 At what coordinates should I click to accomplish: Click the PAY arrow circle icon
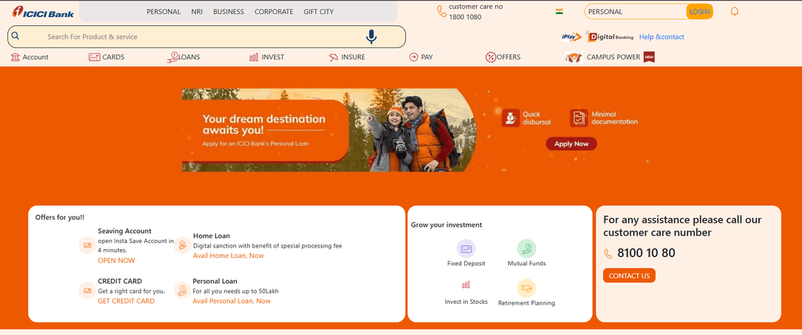414,57
